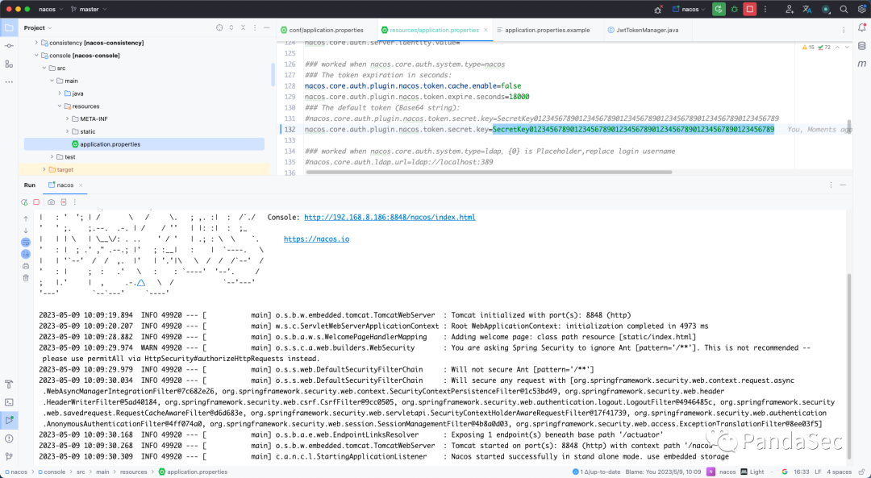
Task: Switch to JwtTokenManager.java tab
Action: pos(648,30)
